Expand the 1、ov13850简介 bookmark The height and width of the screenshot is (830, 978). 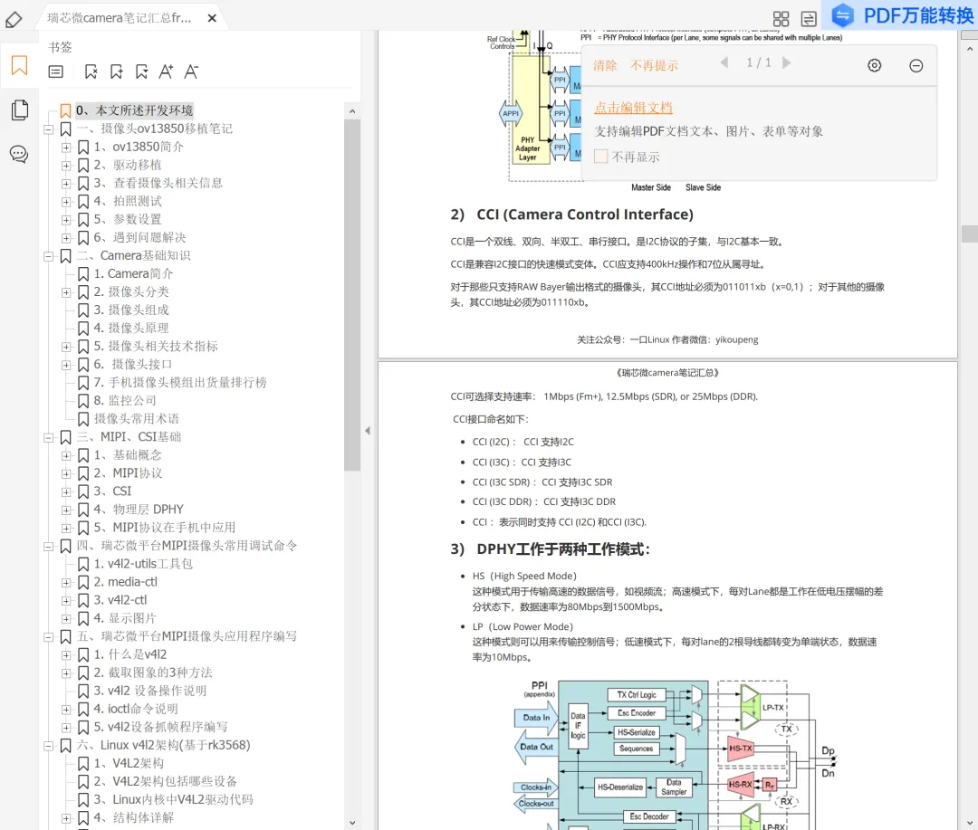[x=65, y=148]
